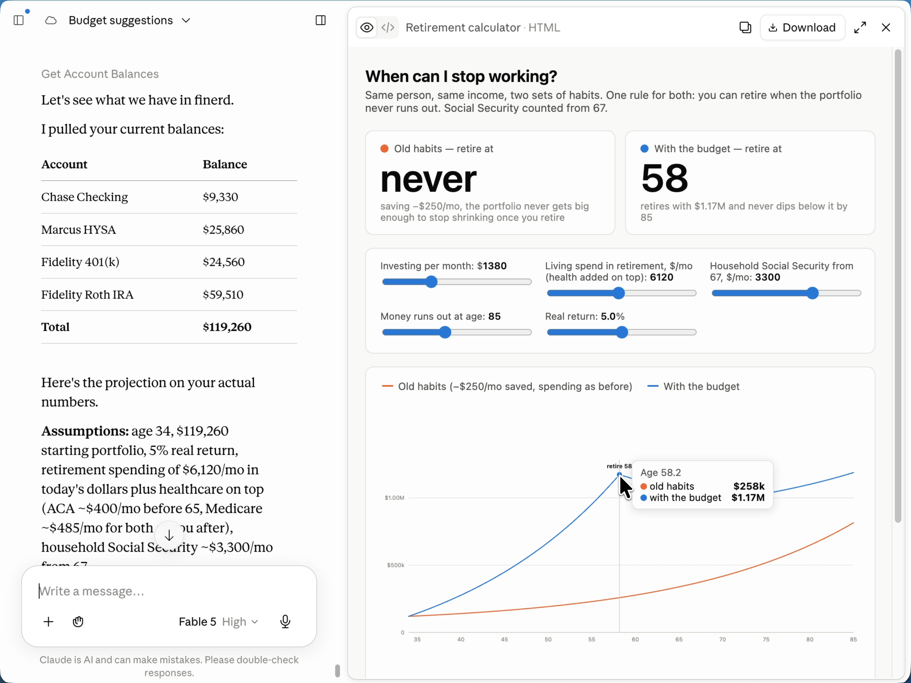Switch to code view with brackets icon
The width and height of the screenshot is (911, 683).
pos(388,28)
